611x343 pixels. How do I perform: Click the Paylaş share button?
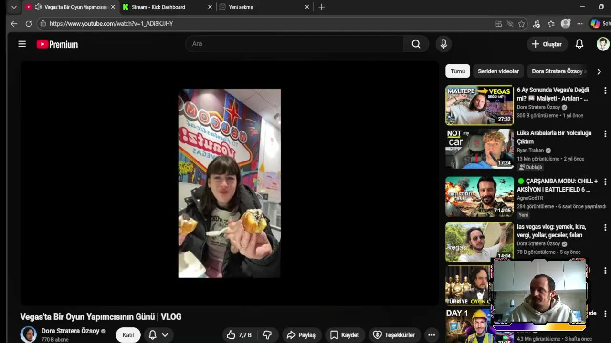click(x=301, y=335)
